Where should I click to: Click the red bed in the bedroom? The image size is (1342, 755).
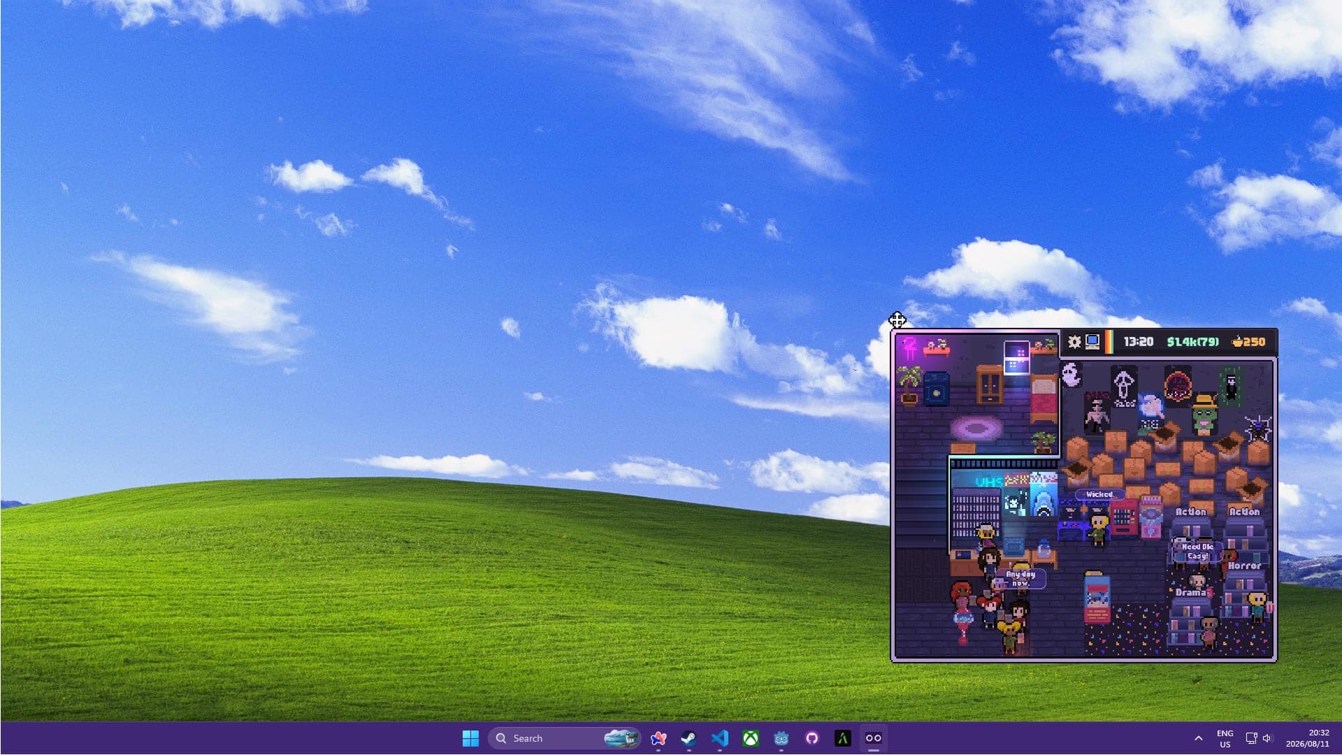tap(1044, 398)
